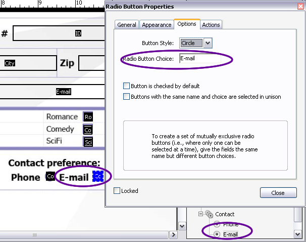Screen dimensions: 306x242
Task: Collapse the Contact tree node
Action: click(x=200, y=214)
